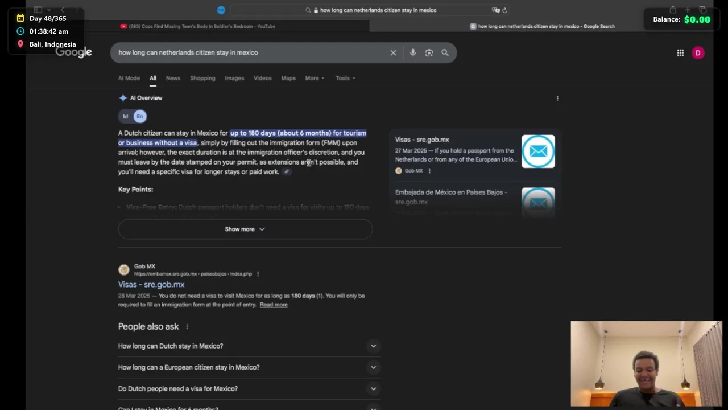
Task: Click the All search tab
Action: (153, 78)
